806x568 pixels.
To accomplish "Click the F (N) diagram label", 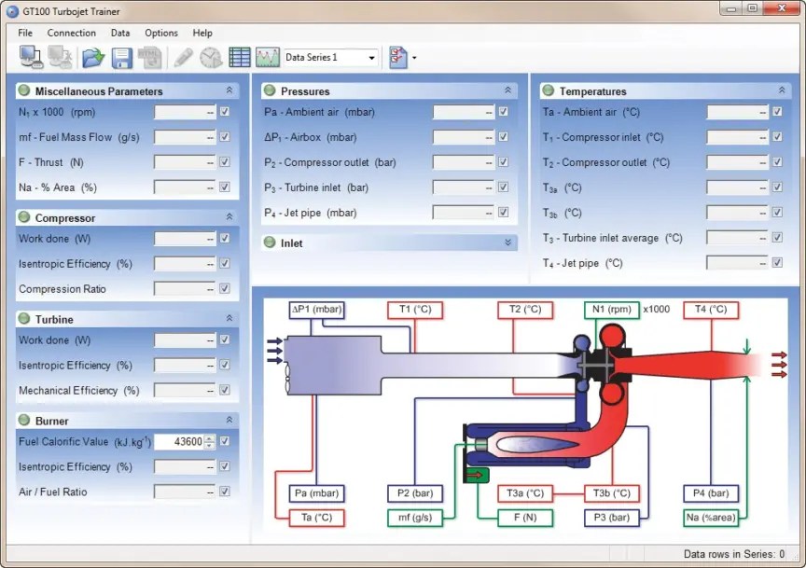I will click(x=525, y=518).
